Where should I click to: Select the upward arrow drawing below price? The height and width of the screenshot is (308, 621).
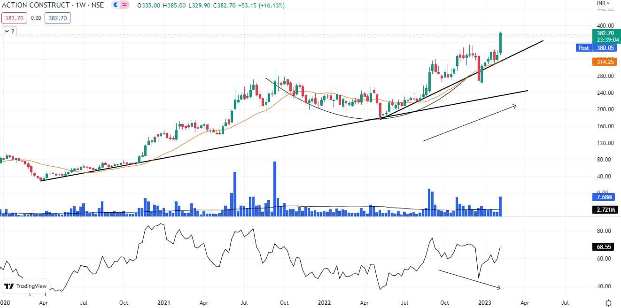coord(469,123)
